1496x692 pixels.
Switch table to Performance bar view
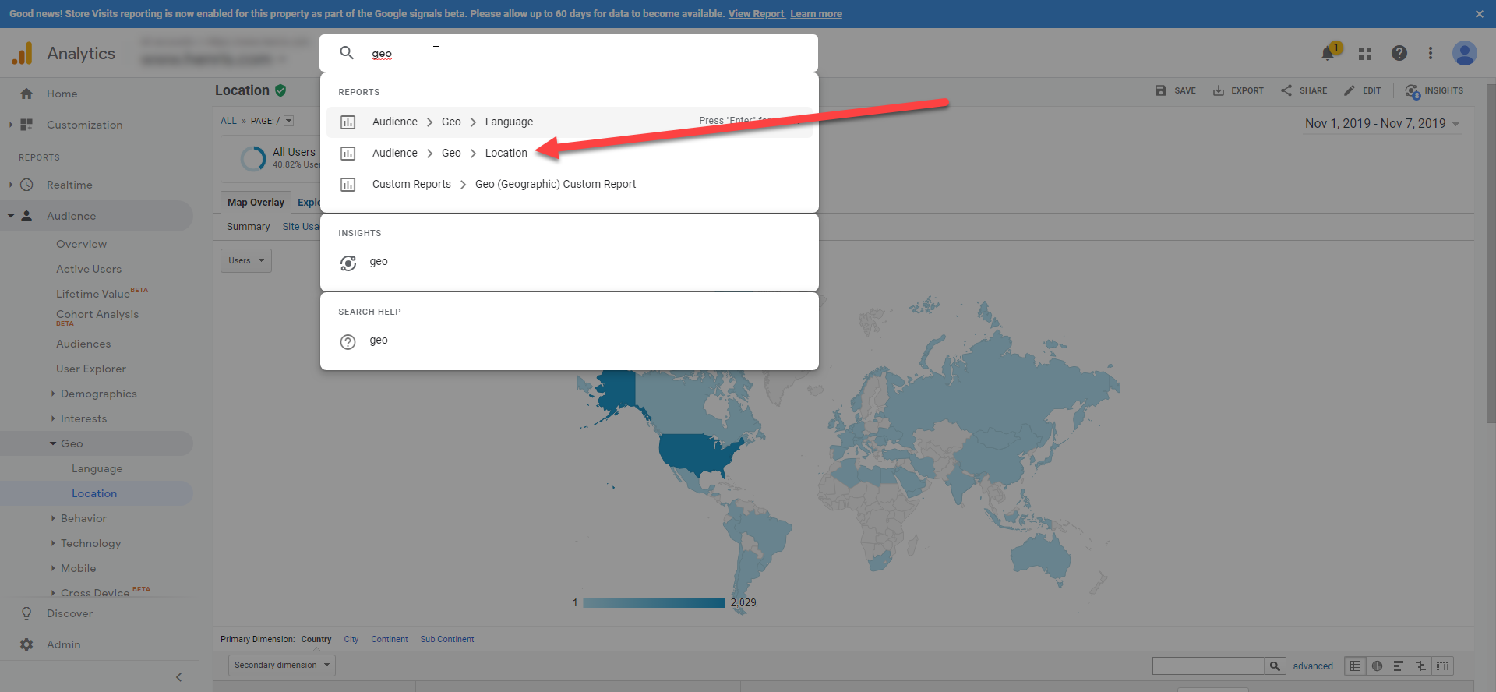pyautogui.click(x=1399, y=666)
